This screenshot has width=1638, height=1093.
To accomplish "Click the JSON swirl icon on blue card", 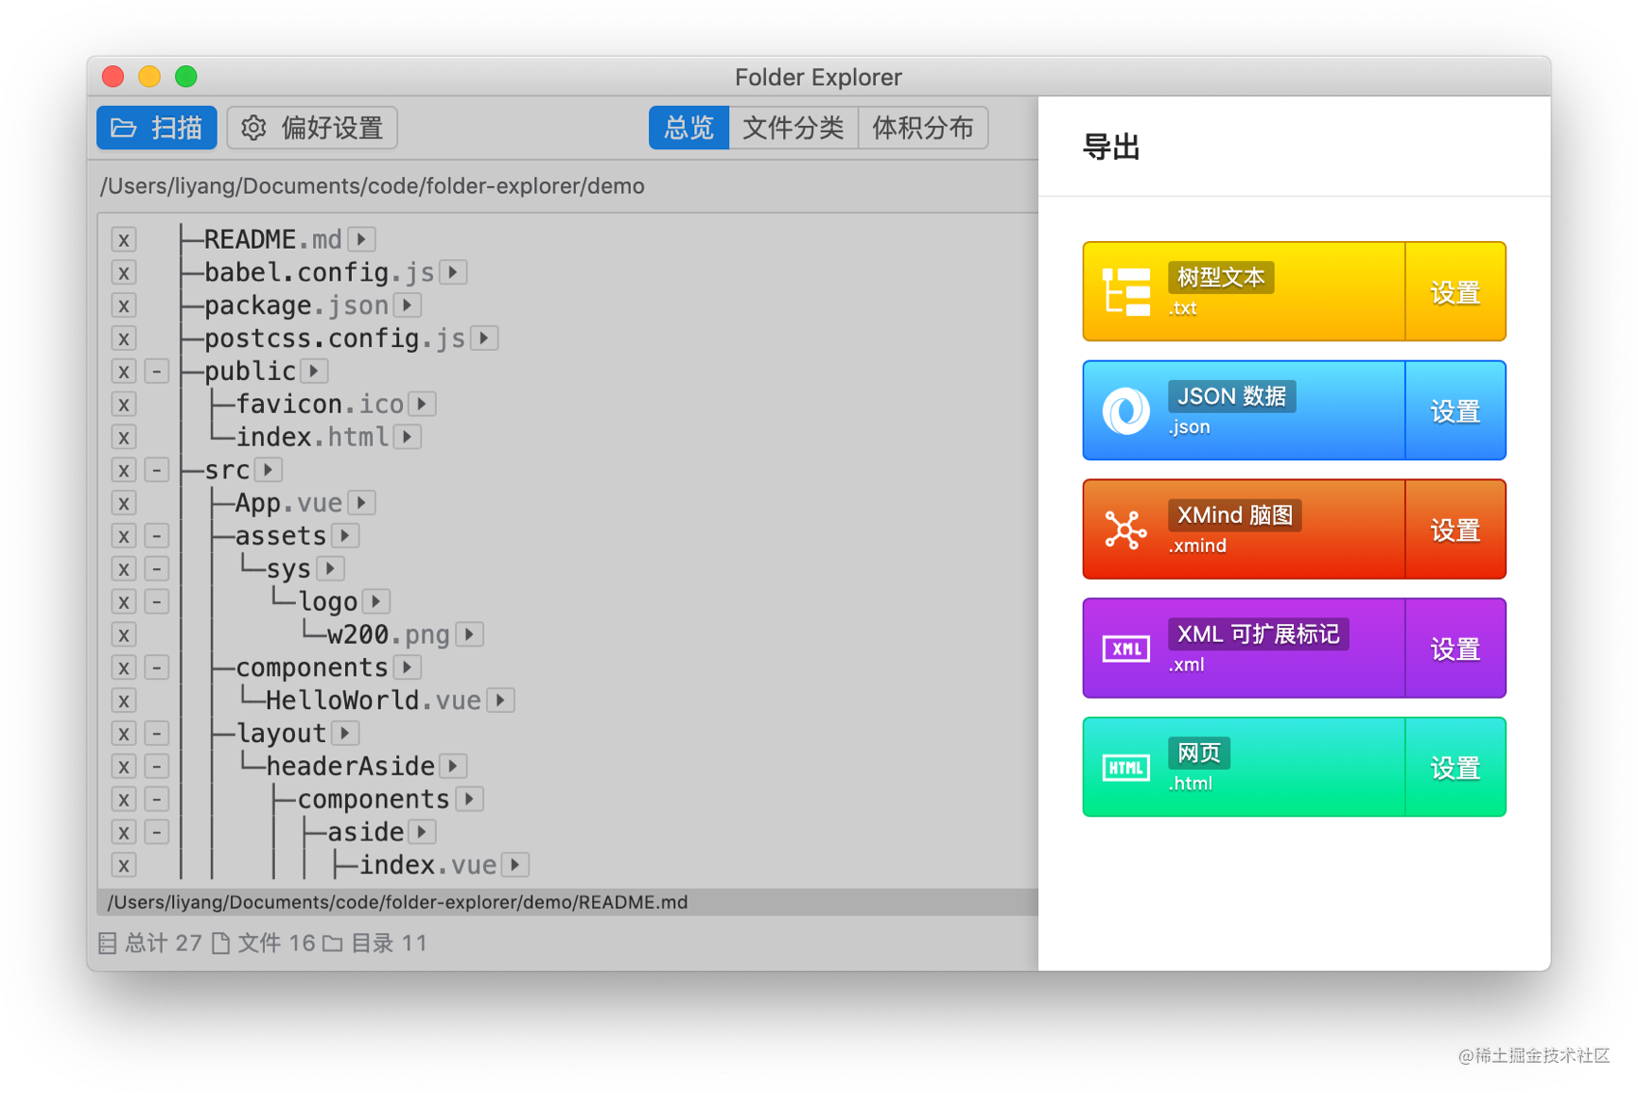I will tap(1125, 411).
